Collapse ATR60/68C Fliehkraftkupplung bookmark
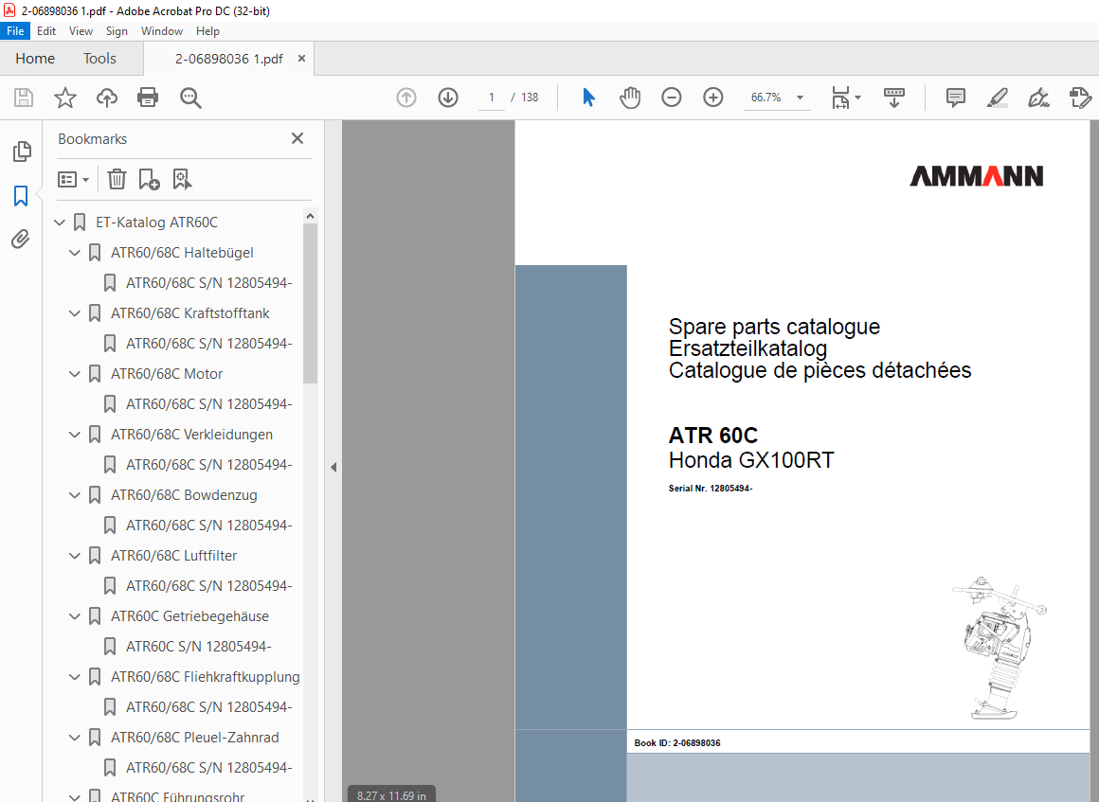The height and width of the screenshot is (802, 1099). pos(75,677)
